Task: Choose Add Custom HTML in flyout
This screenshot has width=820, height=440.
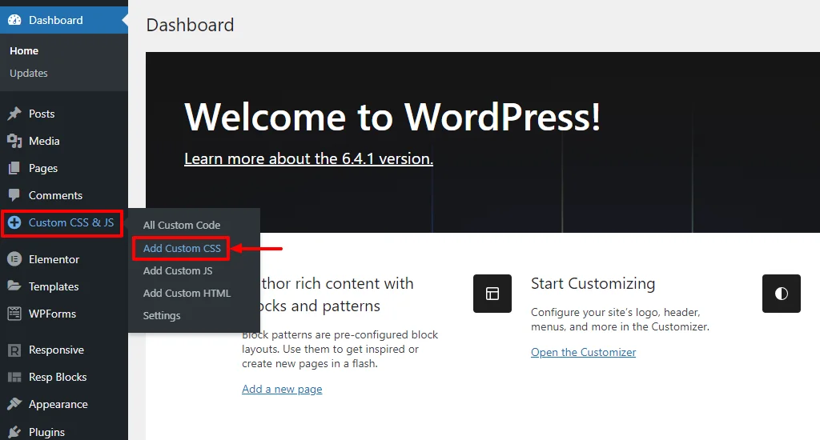Action: pos(187,293)
